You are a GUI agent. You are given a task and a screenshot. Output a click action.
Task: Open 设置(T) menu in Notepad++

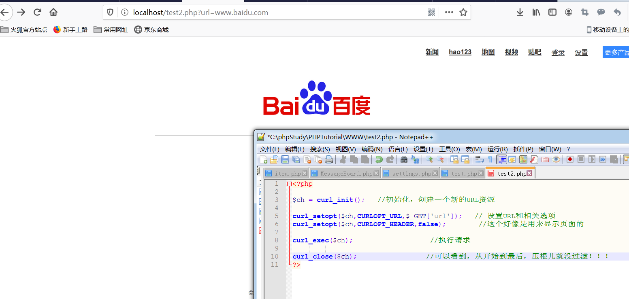click(423, 149)
